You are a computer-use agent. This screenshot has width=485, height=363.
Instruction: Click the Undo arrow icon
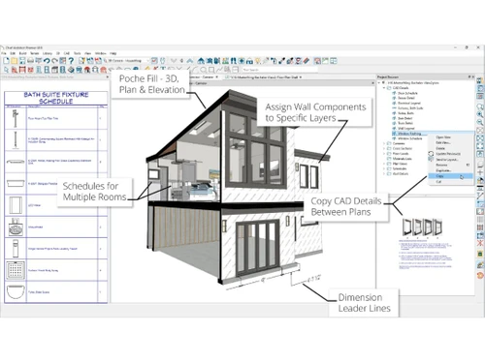47,61
